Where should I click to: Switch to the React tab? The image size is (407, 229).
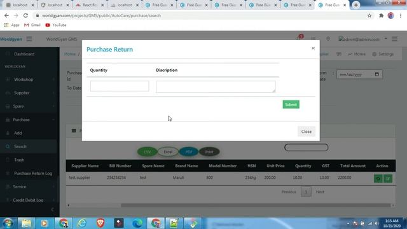[89, 5]
